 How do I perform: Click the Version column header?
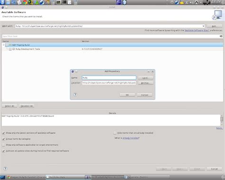152,41
